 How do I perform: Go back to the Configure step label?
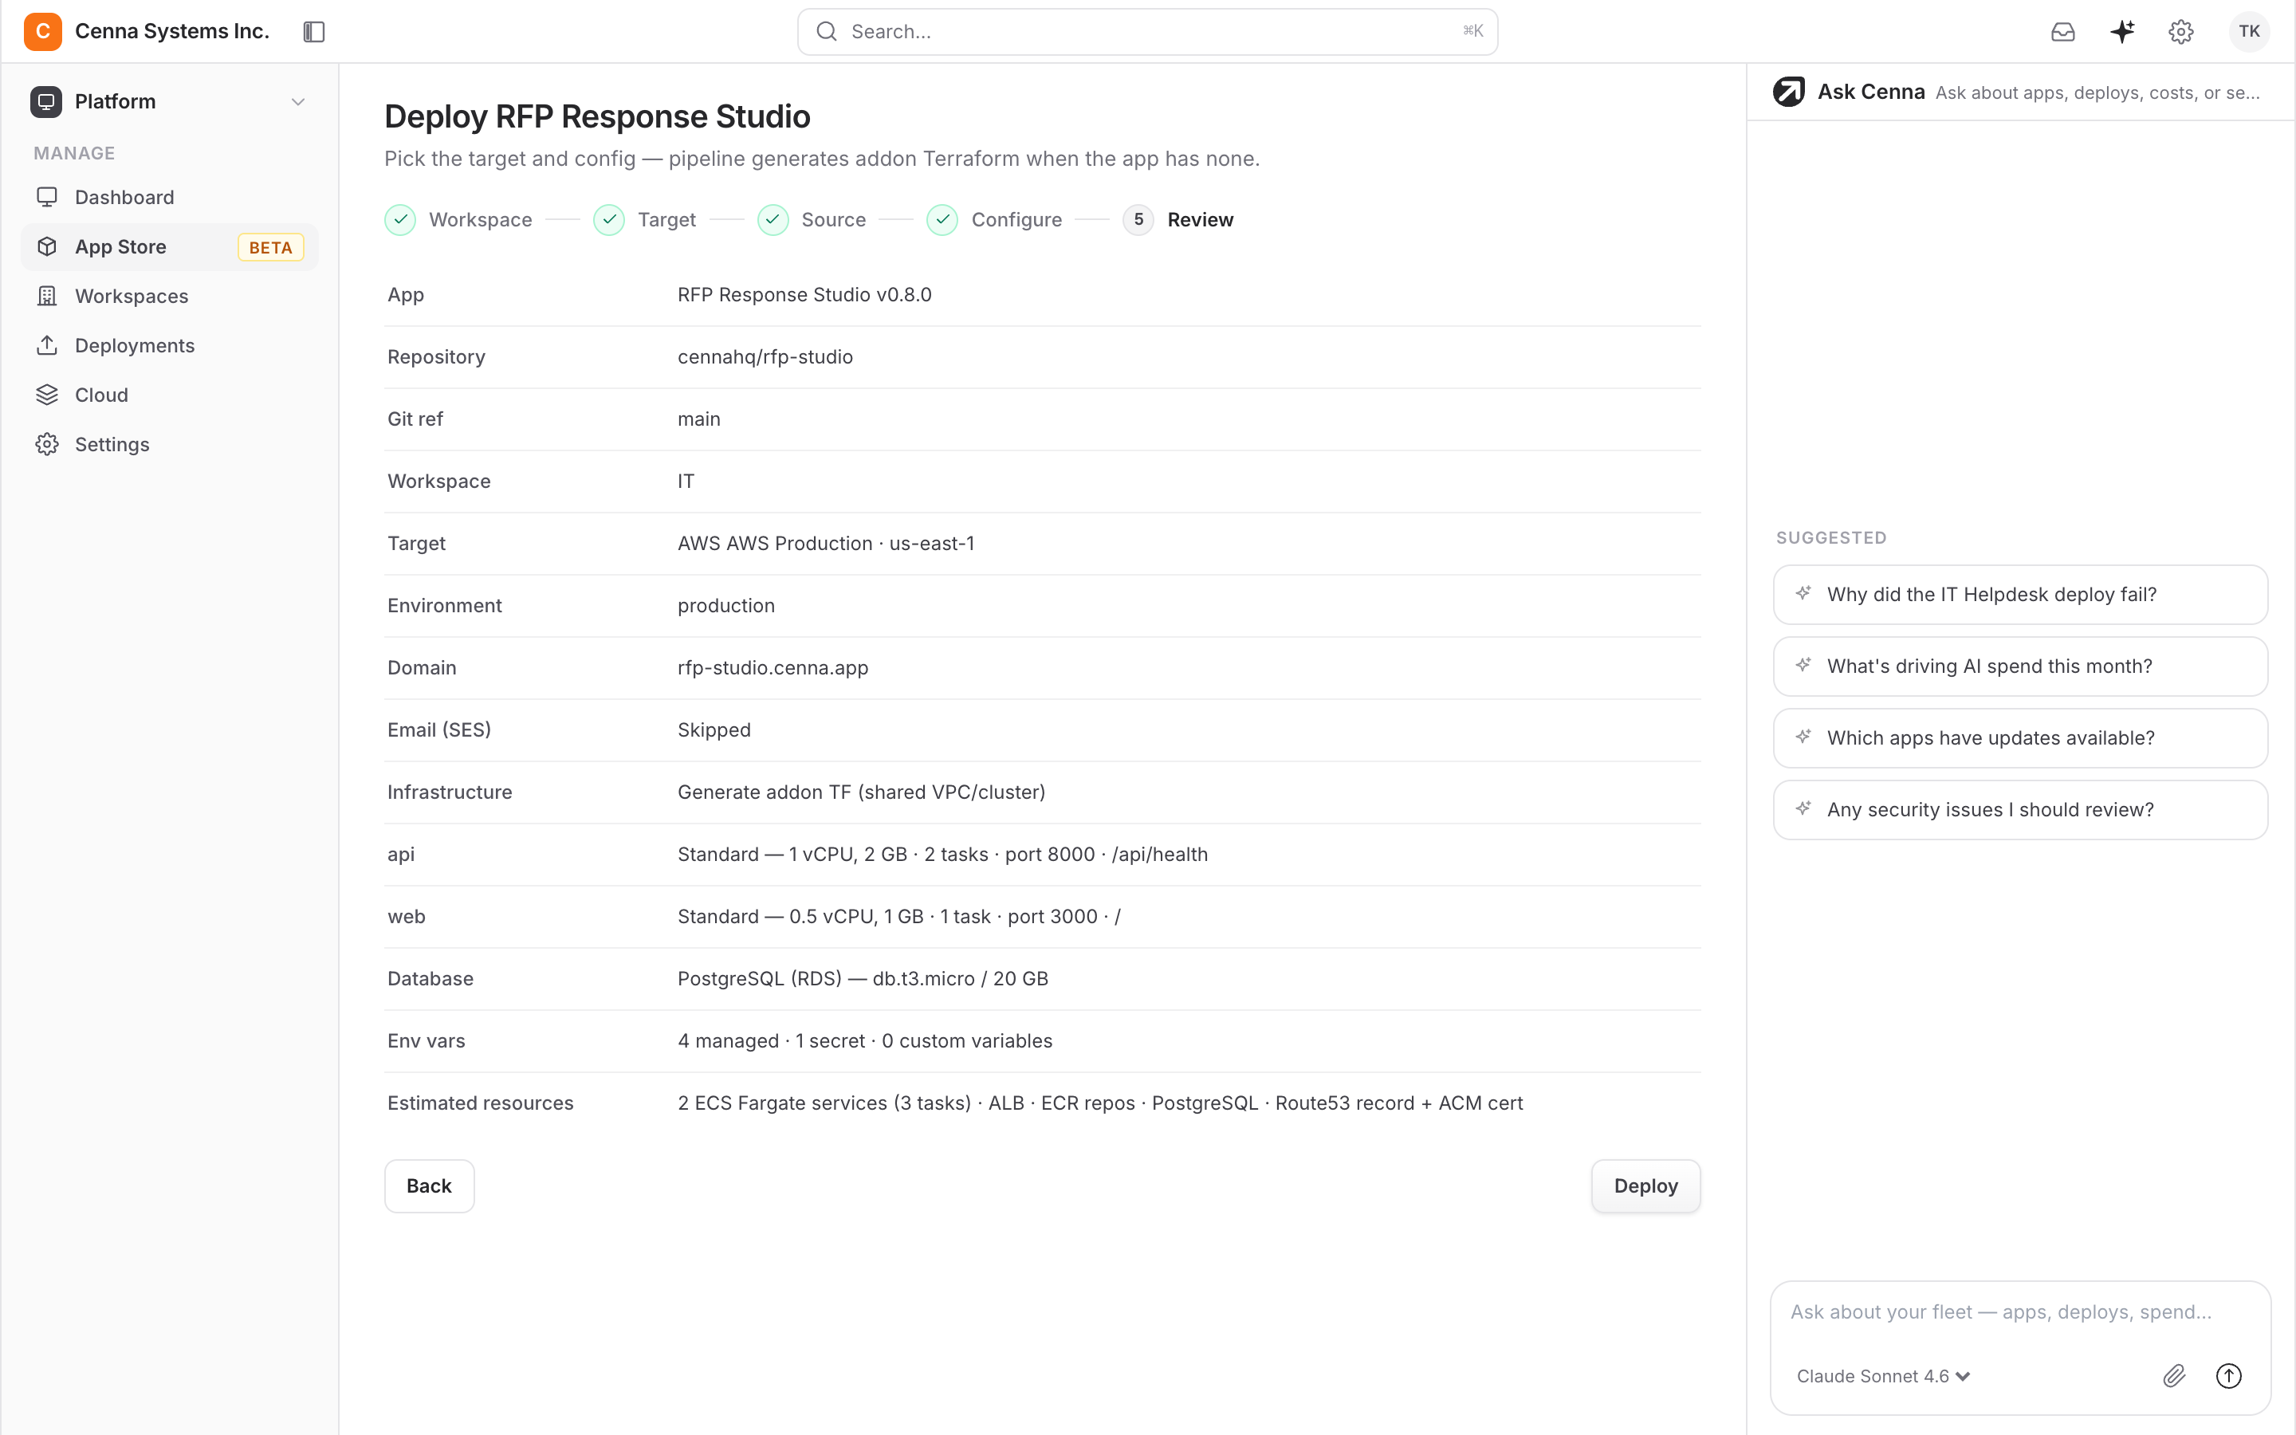tap(1016, 219)
